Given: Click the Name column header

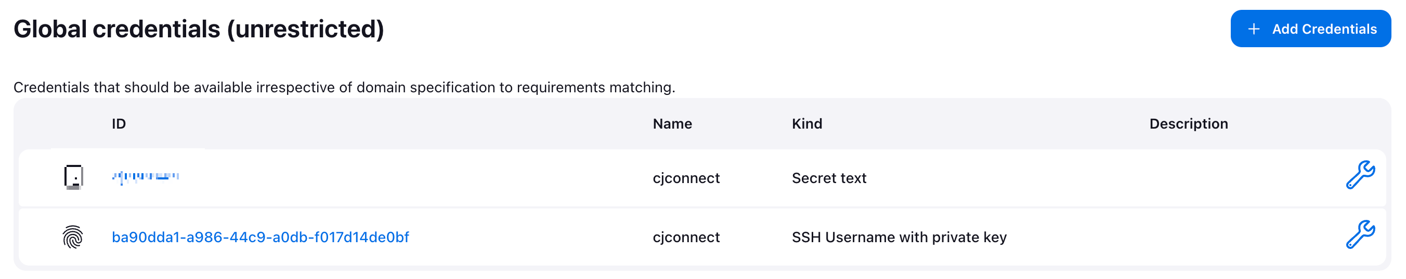Looking at the screenshot, I should point(672,124).
